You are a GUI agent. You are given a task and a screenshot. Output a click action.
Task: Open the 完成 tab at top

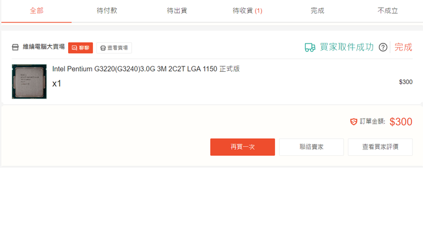click(x=317, y=11)
